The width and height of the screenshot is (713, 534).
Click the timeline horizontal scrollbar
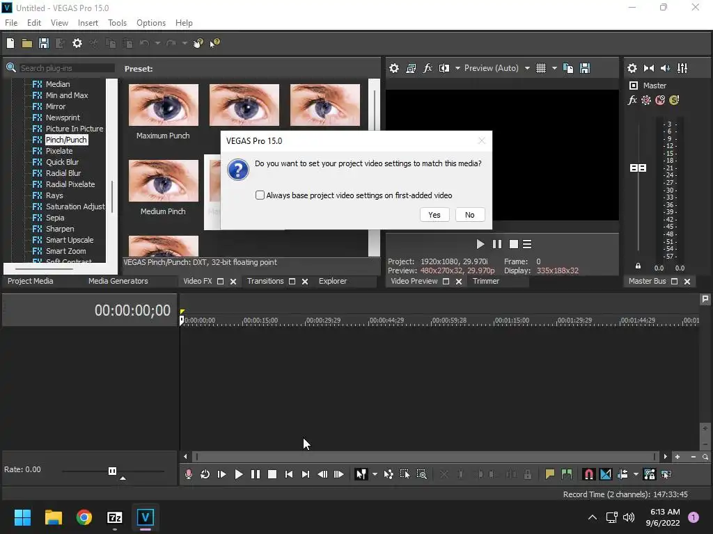pos(425,456)
